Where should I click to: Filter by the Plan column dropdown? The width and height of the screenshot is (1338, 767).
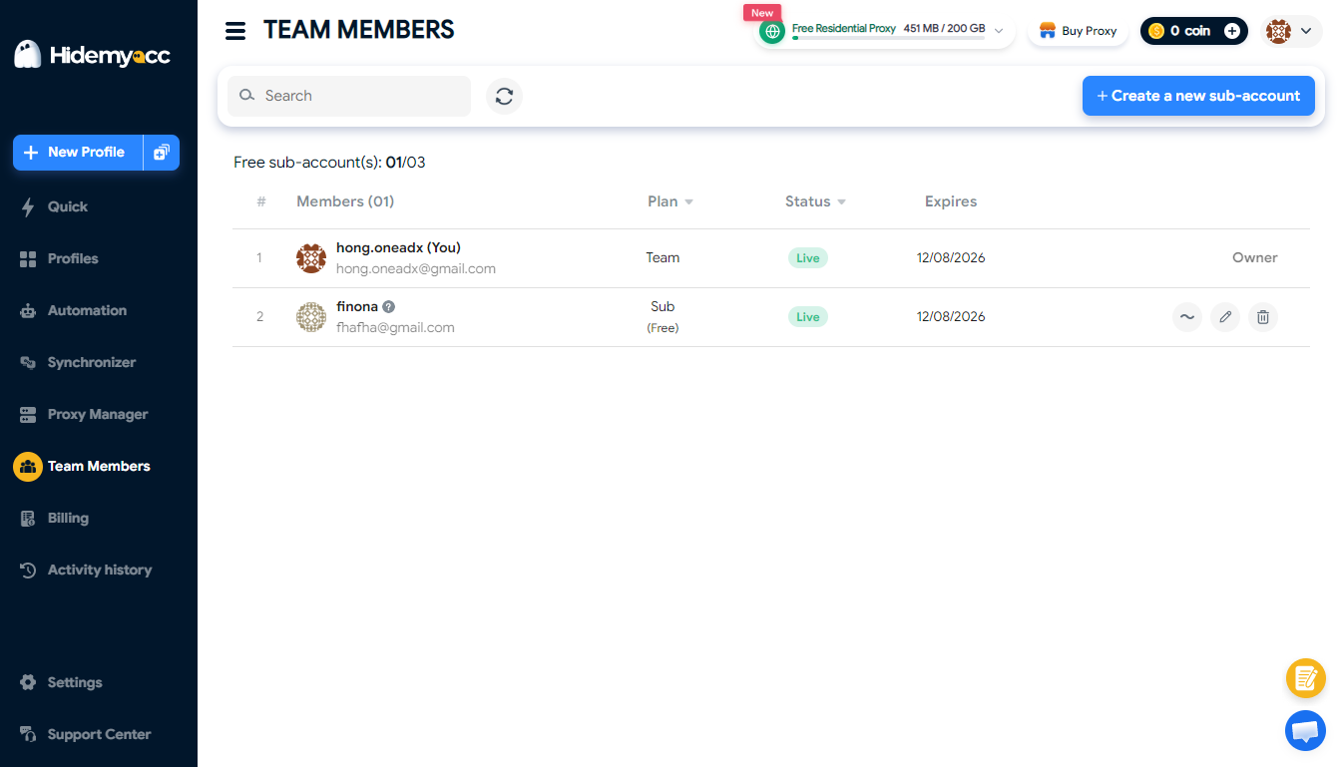[x=689, y=202]
